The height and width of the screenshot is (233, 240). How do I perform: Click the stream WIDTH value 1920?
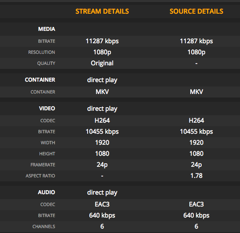tap(102, 143)
